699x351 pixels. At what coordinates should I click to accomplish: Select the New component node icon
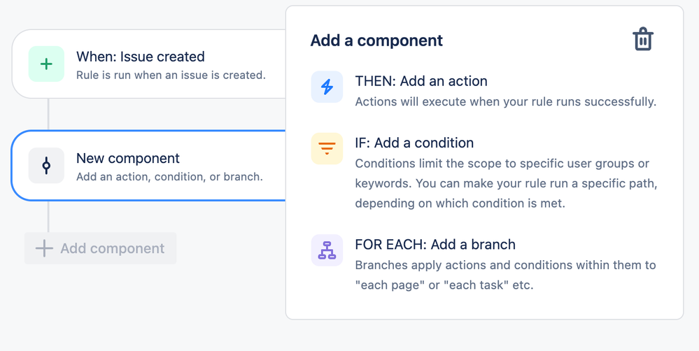(x=46, y=166)
